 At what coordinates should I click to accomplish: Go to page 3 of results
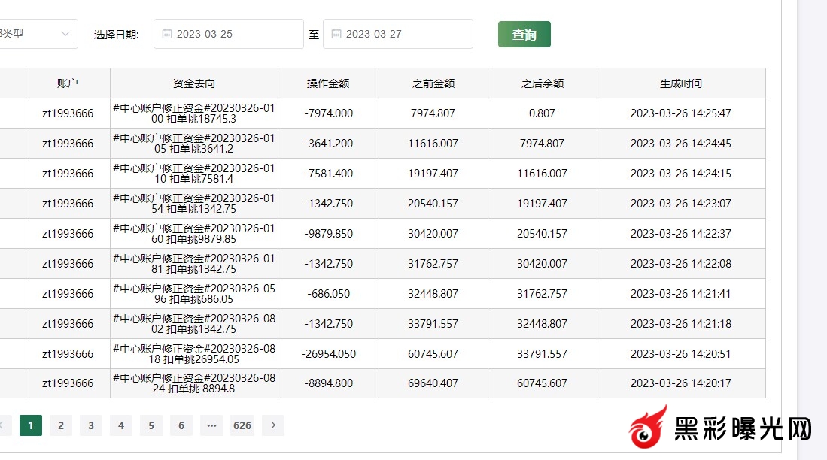(91, 425)
